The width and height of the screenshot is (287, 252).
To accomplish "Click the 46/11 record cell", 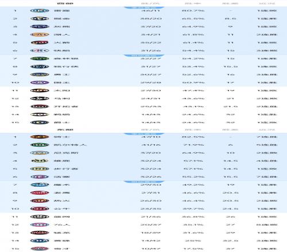I will pyautogui.click(x=150, y=11).
